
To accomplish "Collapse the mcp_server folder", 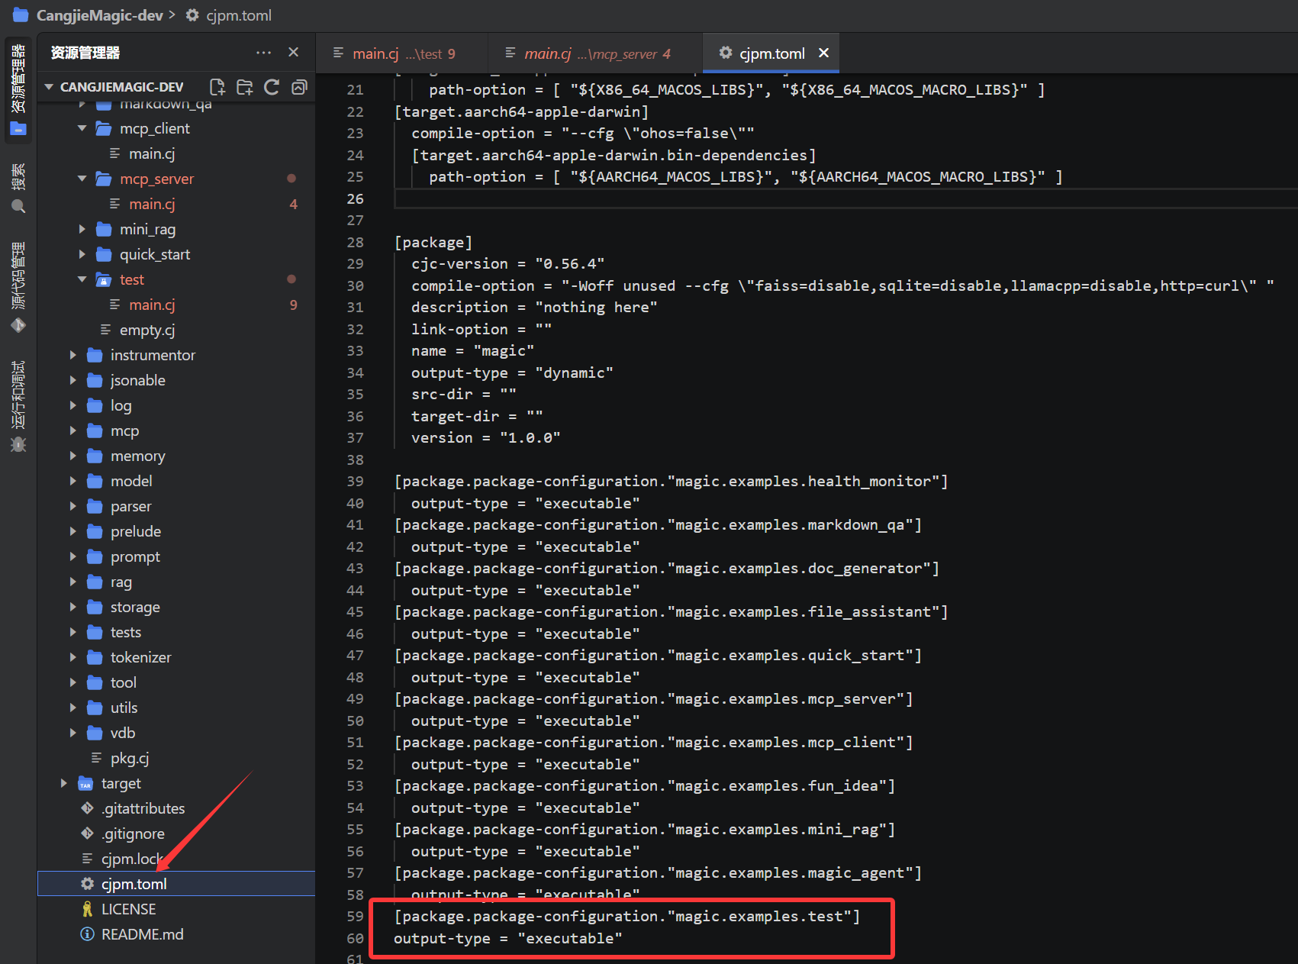I will (82, 179).
